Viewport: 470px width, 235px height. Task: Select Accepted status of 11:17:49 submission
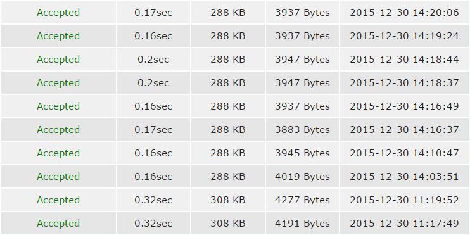58,224
